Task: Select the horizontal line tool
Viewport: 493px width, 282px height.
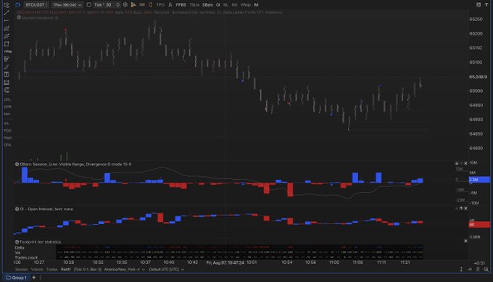Action: pyautogui.click(x=7, y=21)
